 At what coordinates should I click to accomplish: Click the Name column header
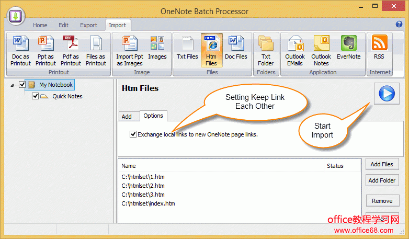pyautogui.click(x=221, y=166)
